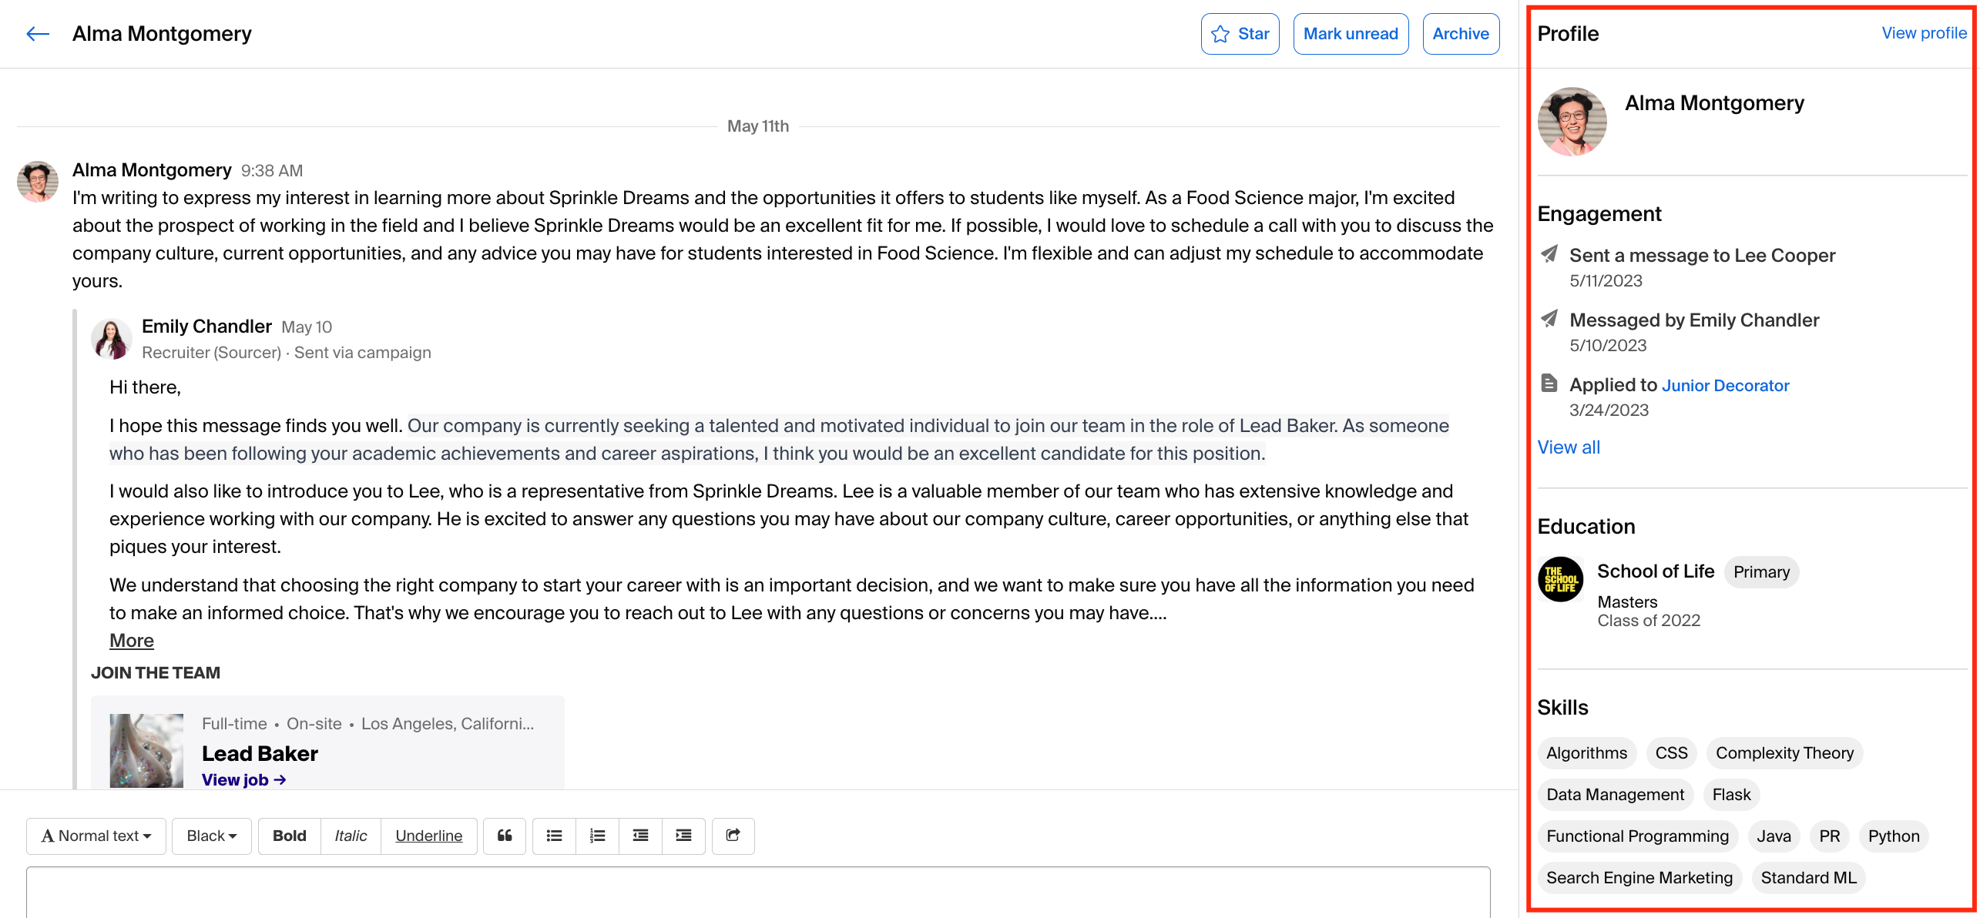Toggle Italic formatting
Image resolution: width=1980 pixels, height=918 pixels.
[x=351, y=836]
